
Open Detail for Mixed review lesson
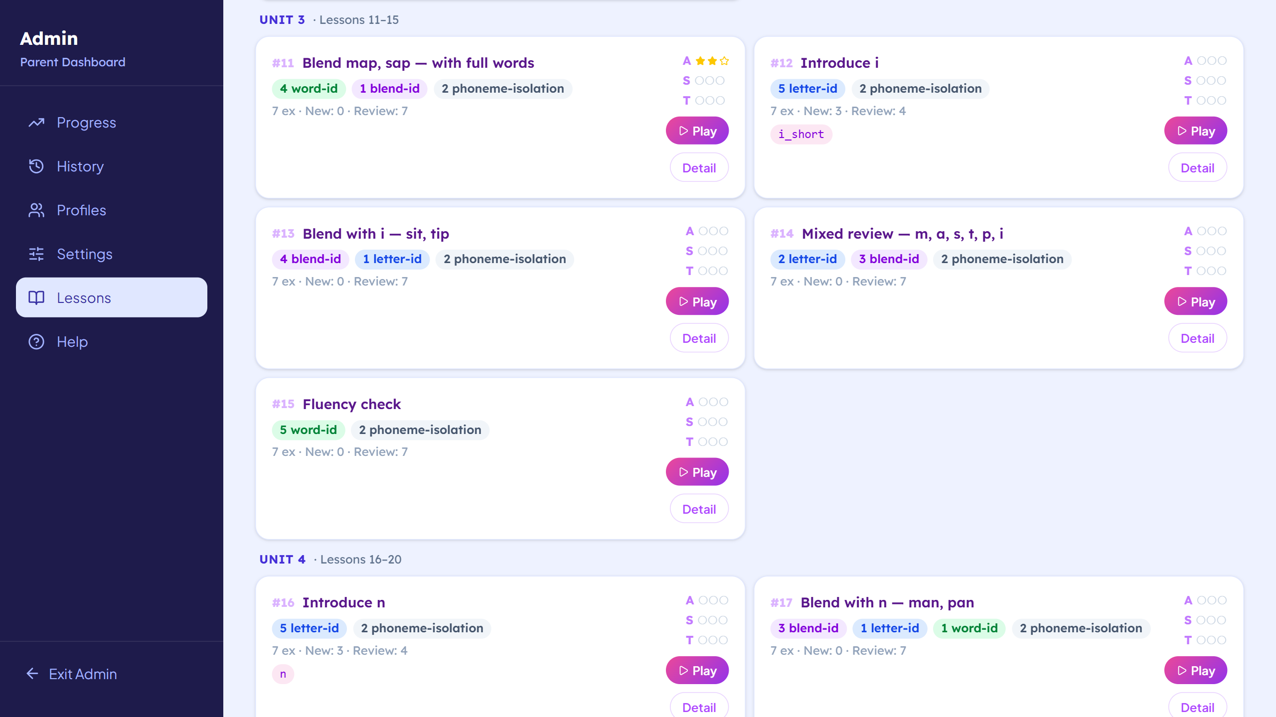(x=1197, y=338)
